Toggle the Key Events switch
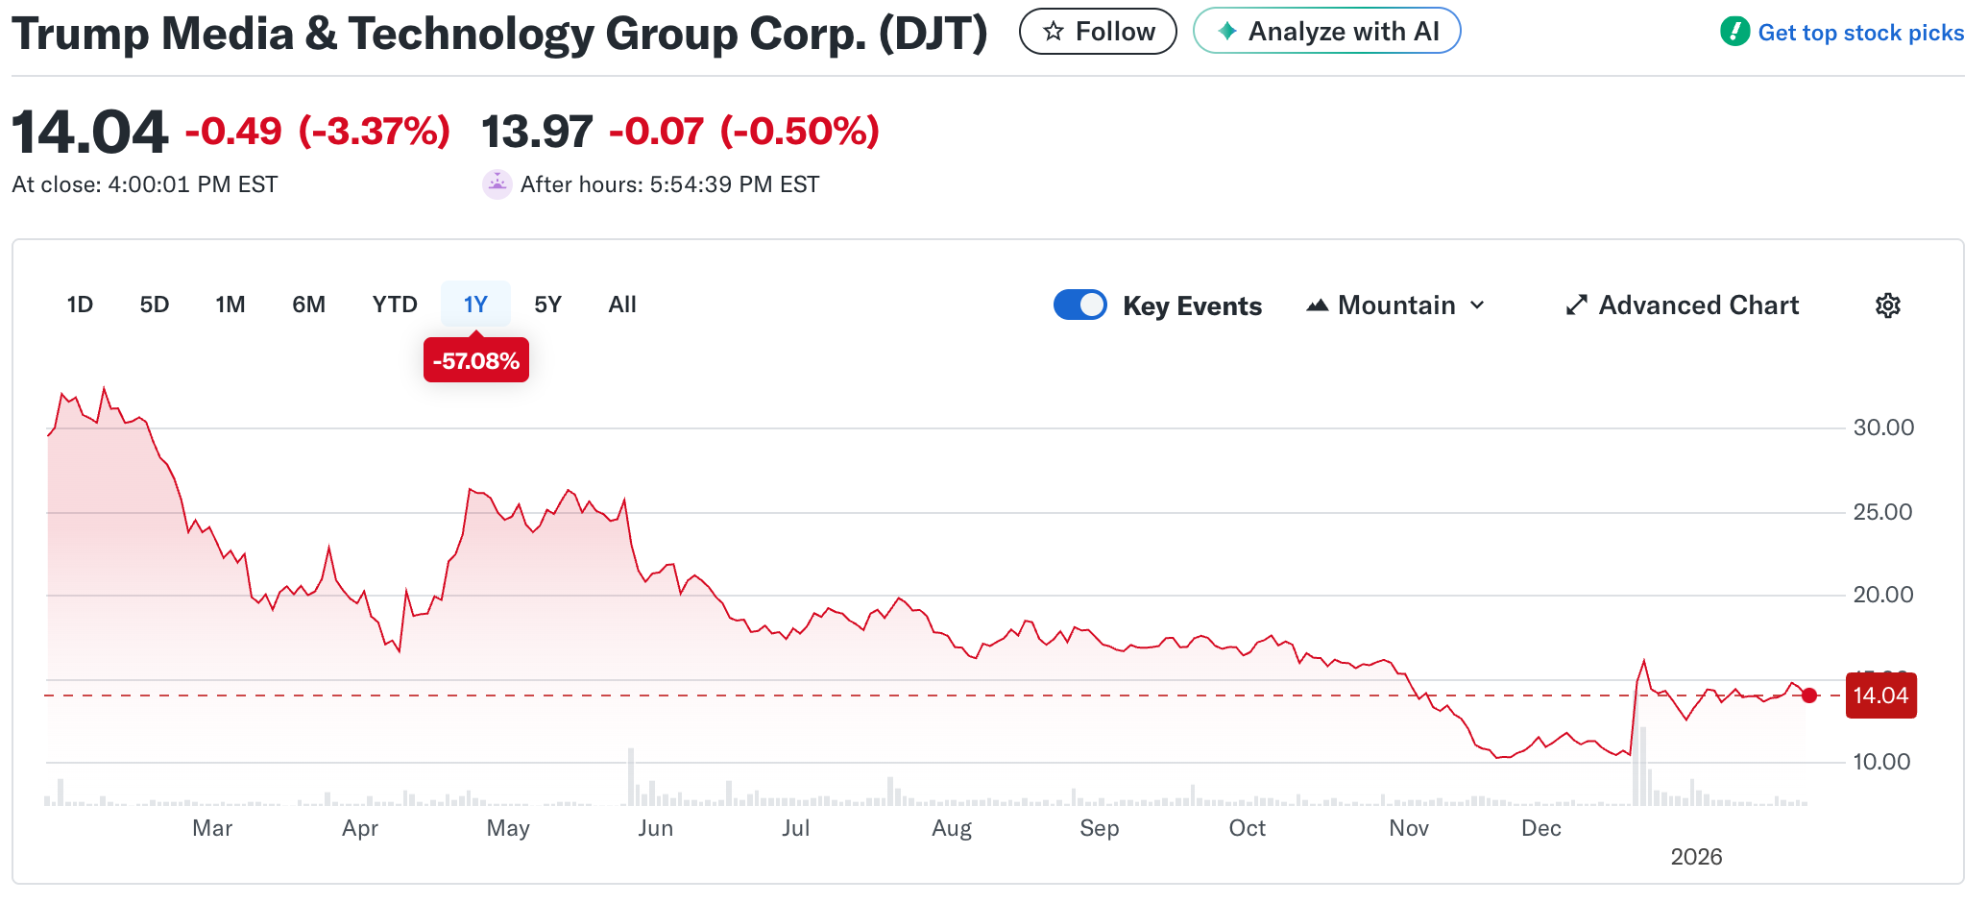The width and height of the screenshot is (1988, 903). click(x=1080, y=305)
